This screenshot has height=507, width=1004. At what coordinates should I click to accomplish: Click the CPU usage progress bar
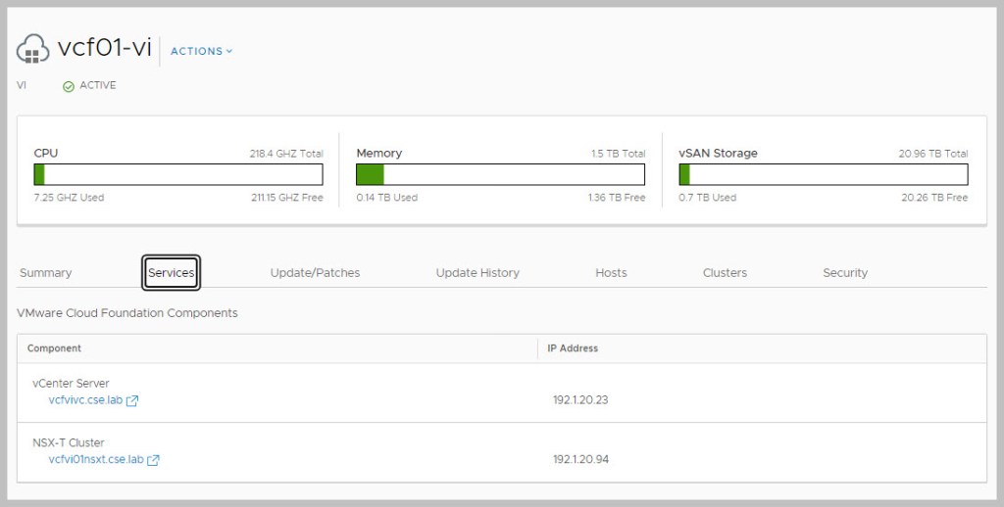pyautogui.click(x=178, y=174)
